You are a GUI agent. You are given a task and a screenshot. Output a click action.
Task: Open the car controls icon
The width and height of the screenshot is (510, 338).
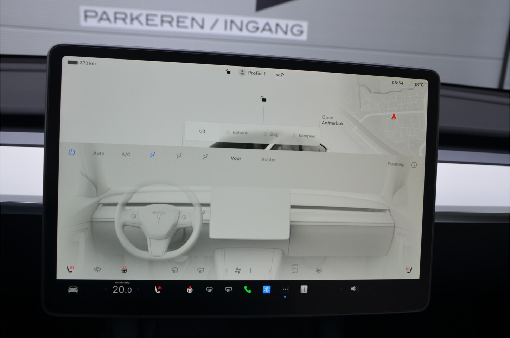click(x=73, y=289)
